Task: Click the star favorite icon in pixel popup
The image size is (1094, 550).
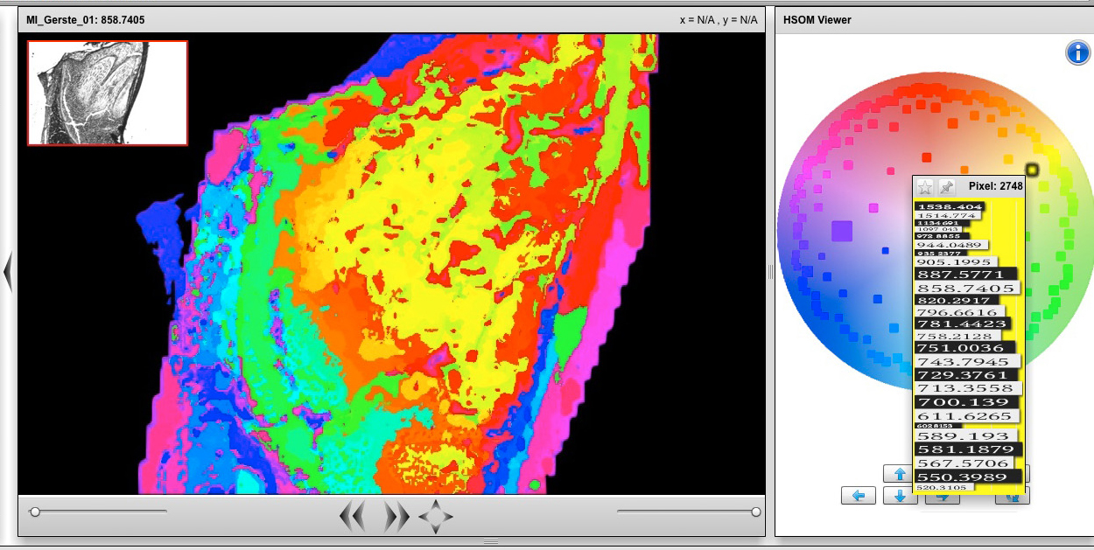Action: point(925,187)
